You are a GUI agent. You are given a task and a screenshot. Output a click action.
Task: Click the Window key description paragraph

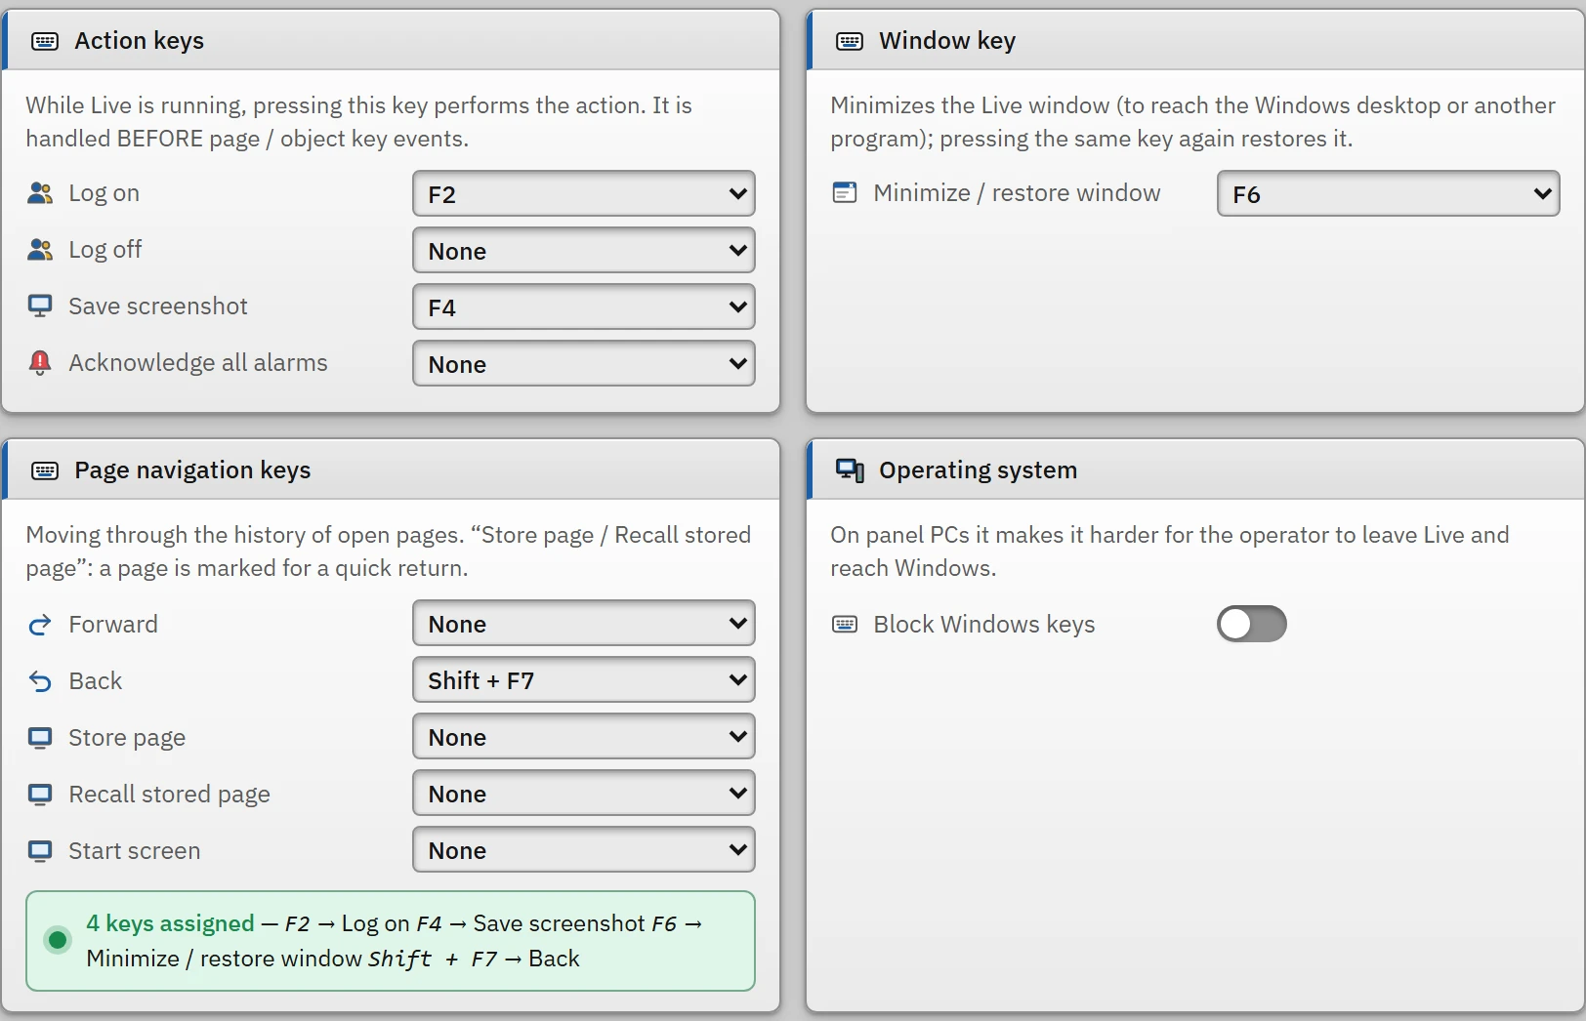click(1192, 122)
